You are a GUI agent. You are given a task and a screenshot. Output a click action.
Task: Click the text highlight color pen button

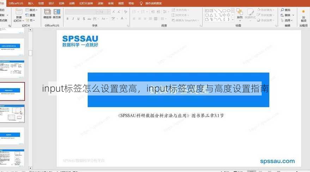(x=113, y=19)
